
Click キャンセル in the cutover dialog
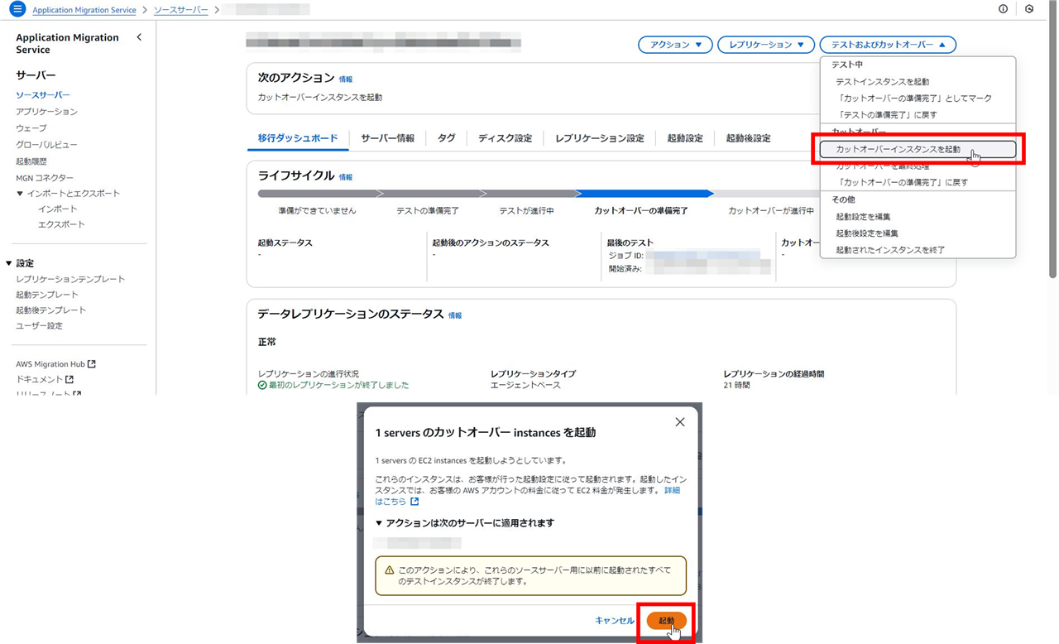point(614,621)
